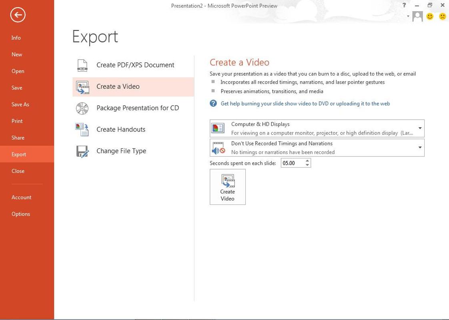Viewport: 449px width, 320px height.
Task: Restore down the PowerPoint window
Action: point(429,5)
